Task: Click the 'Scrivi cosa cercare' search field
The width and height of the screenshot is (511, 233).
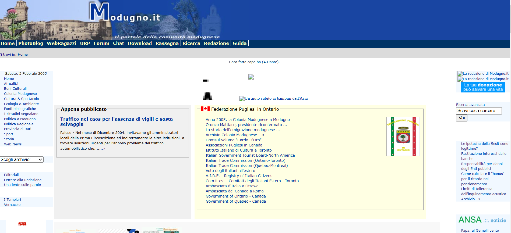Action: (479, 111)
